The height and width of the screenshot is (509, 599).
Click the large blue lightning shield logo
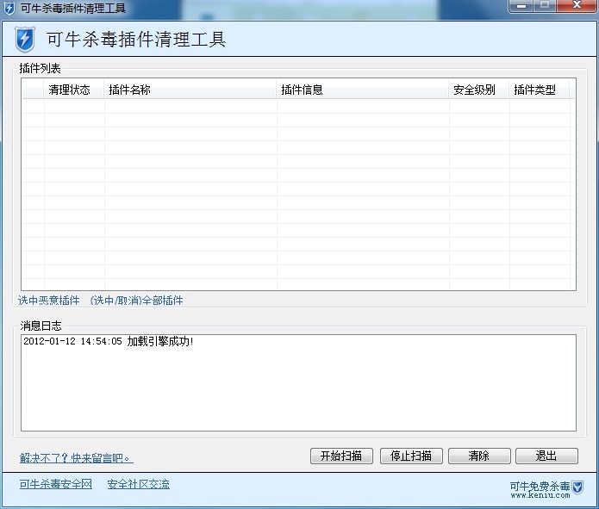pos(26,40)
